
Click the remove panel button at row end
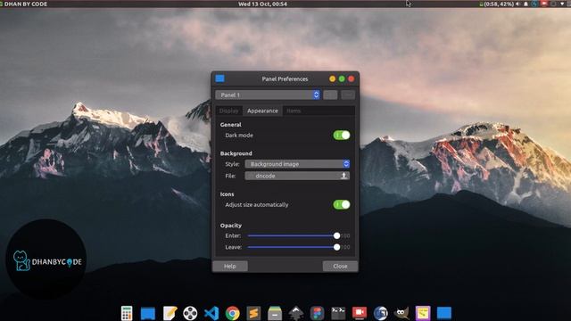348,95
